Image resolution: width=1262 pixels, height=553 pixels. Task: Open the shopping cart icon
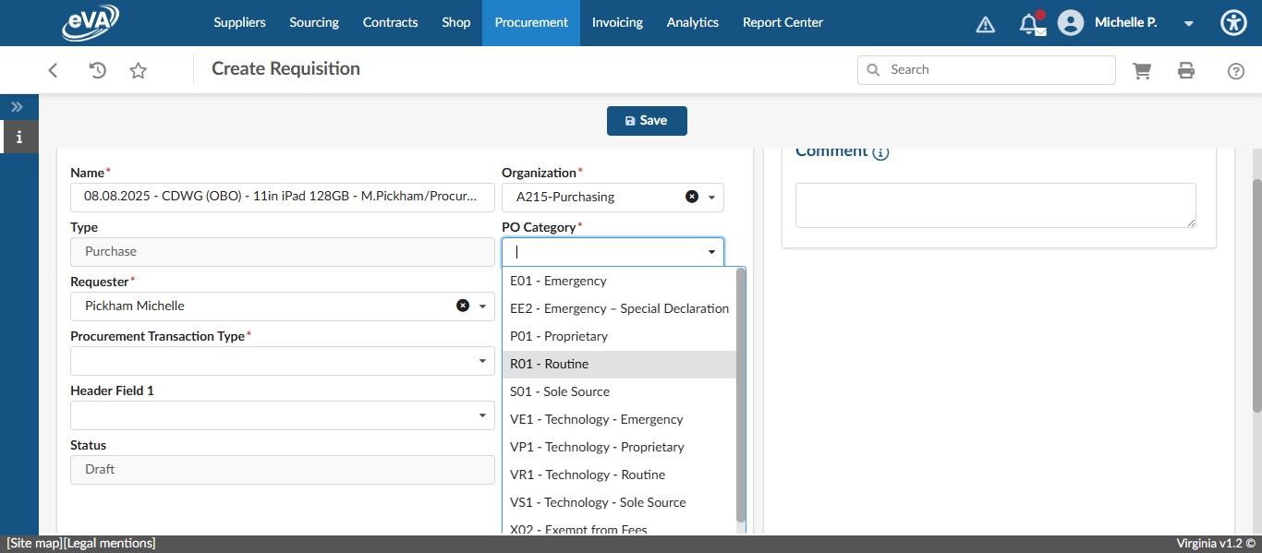1142,70
